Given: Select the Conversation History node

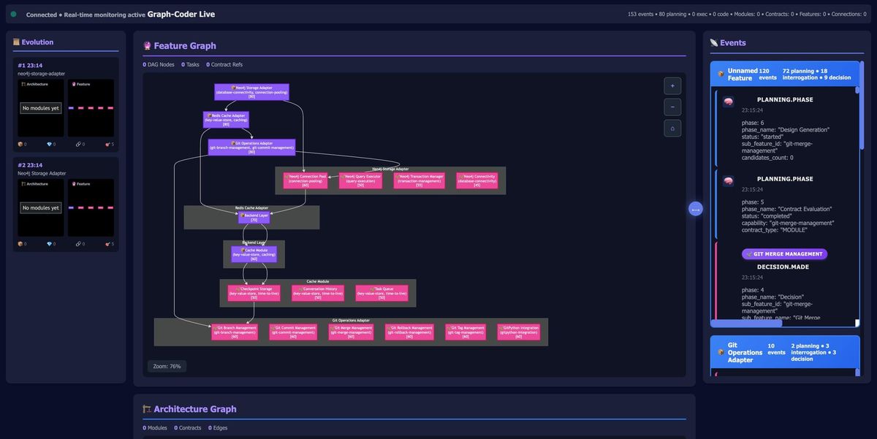Looking at the screenshot, I should (317, 293).
